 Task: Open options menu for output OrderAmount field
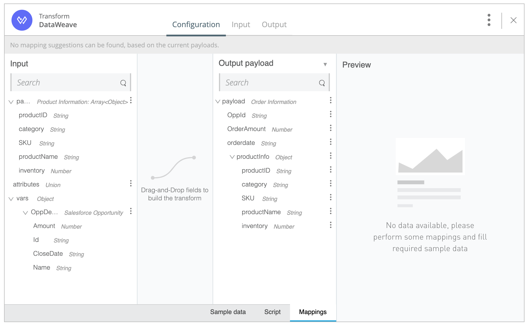click(330, 128)
